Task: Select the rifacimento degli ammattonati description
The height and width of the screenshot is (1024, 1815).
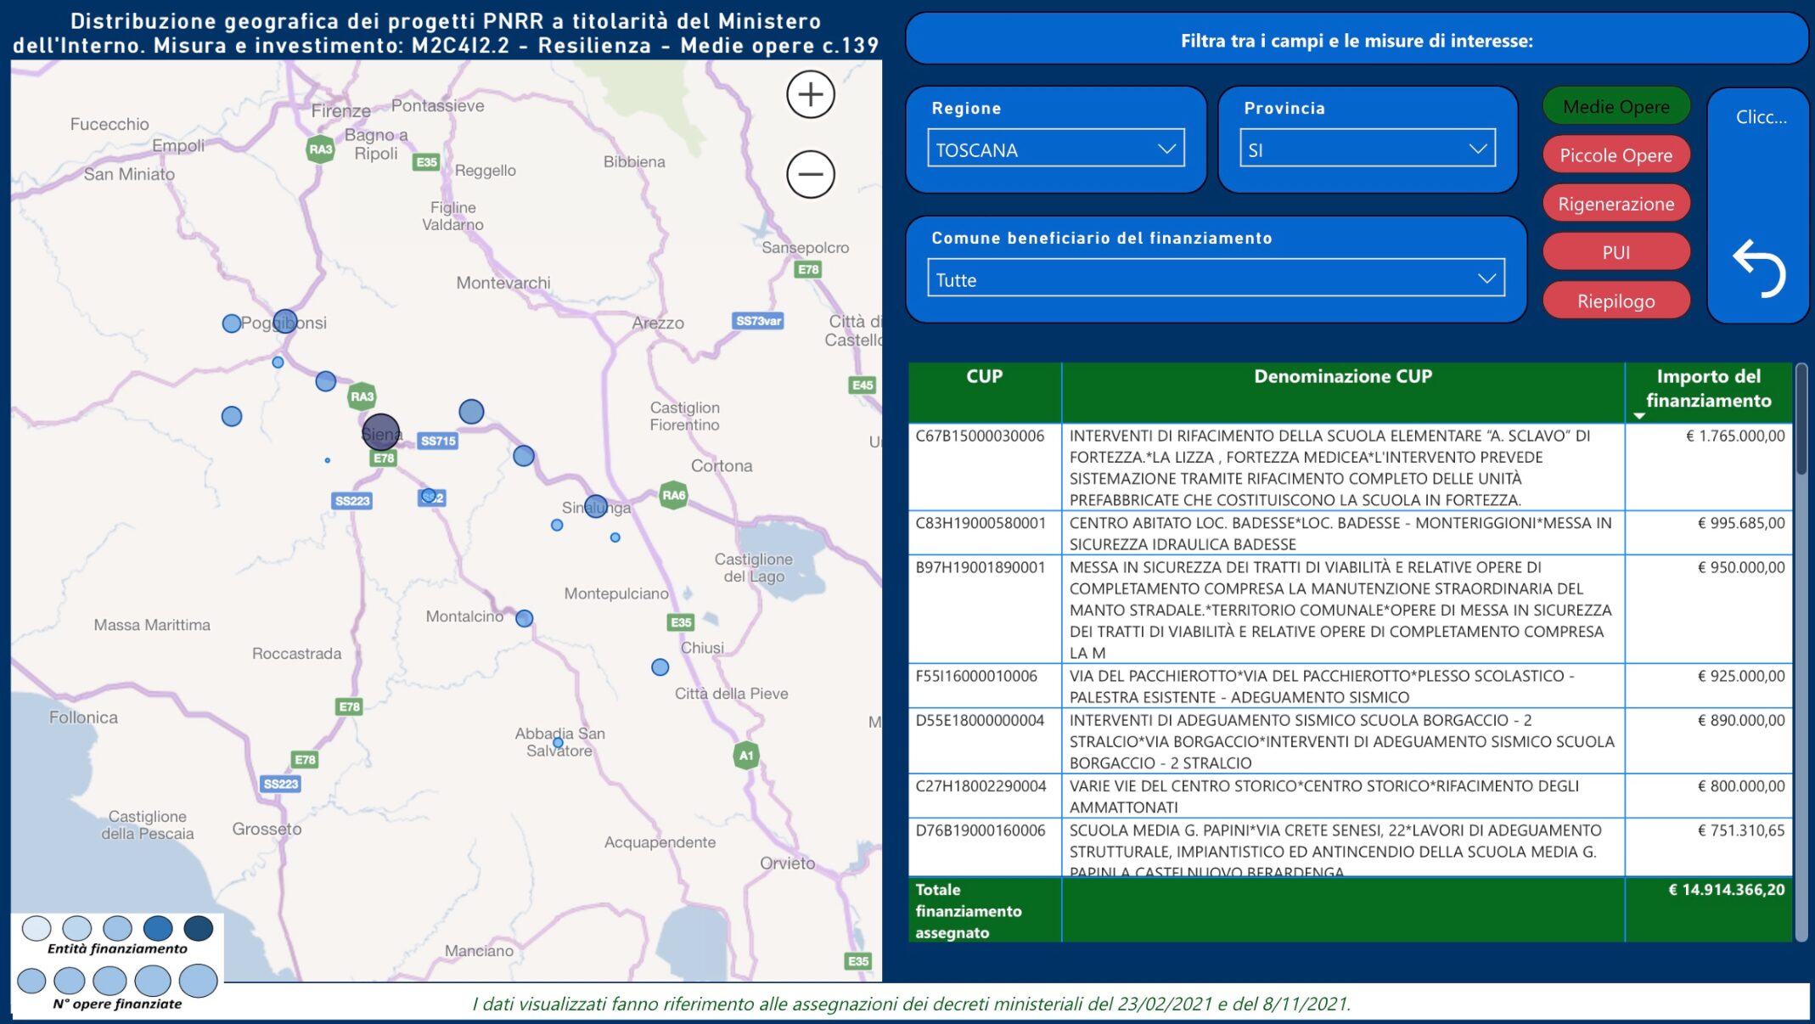Action: pos(1343,796)
